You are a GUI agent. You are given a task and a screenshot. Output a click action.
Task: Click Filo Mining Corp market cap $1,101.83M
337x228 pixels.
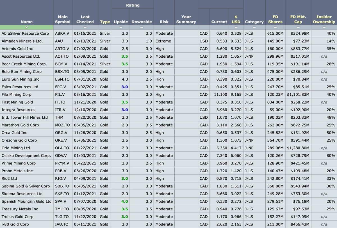click(298, 95)
